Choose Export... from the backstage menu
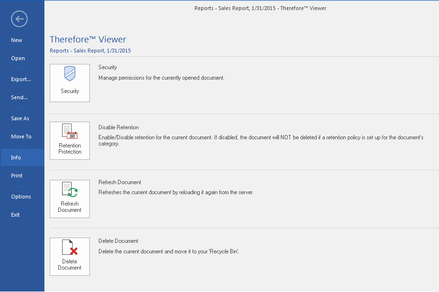The height and width of the screenshot is (292, 439). (21, 79)
